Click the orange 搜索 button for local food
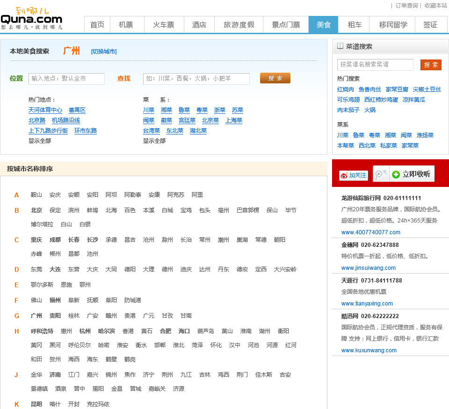Image resolution: width=449 pixels, height=409 pixels. pyautogui.click(x=275, y=78)
